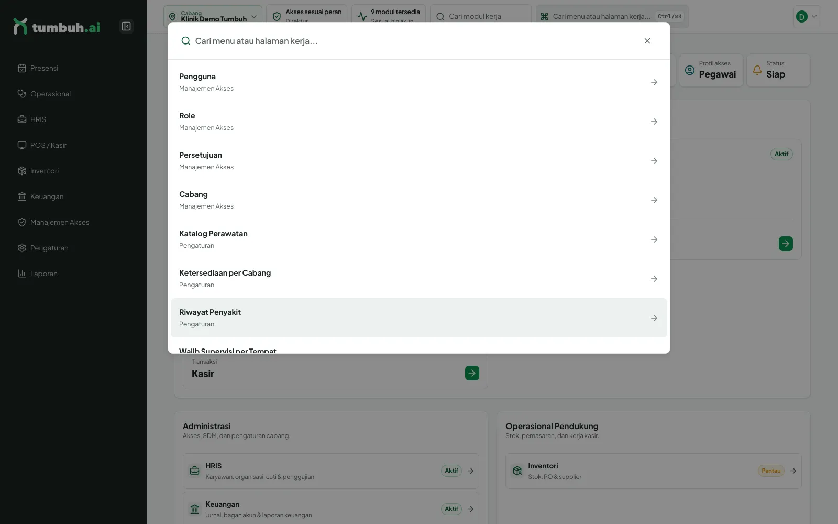This screenshot has width=838, height=524.
Task: Click the Inventori card box icon
Action: [x=517, y=471]
